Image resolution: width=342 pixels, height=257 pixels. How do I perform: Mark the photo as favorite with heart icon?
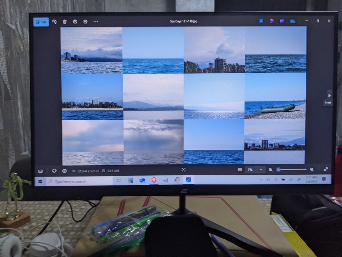[54, 171]
